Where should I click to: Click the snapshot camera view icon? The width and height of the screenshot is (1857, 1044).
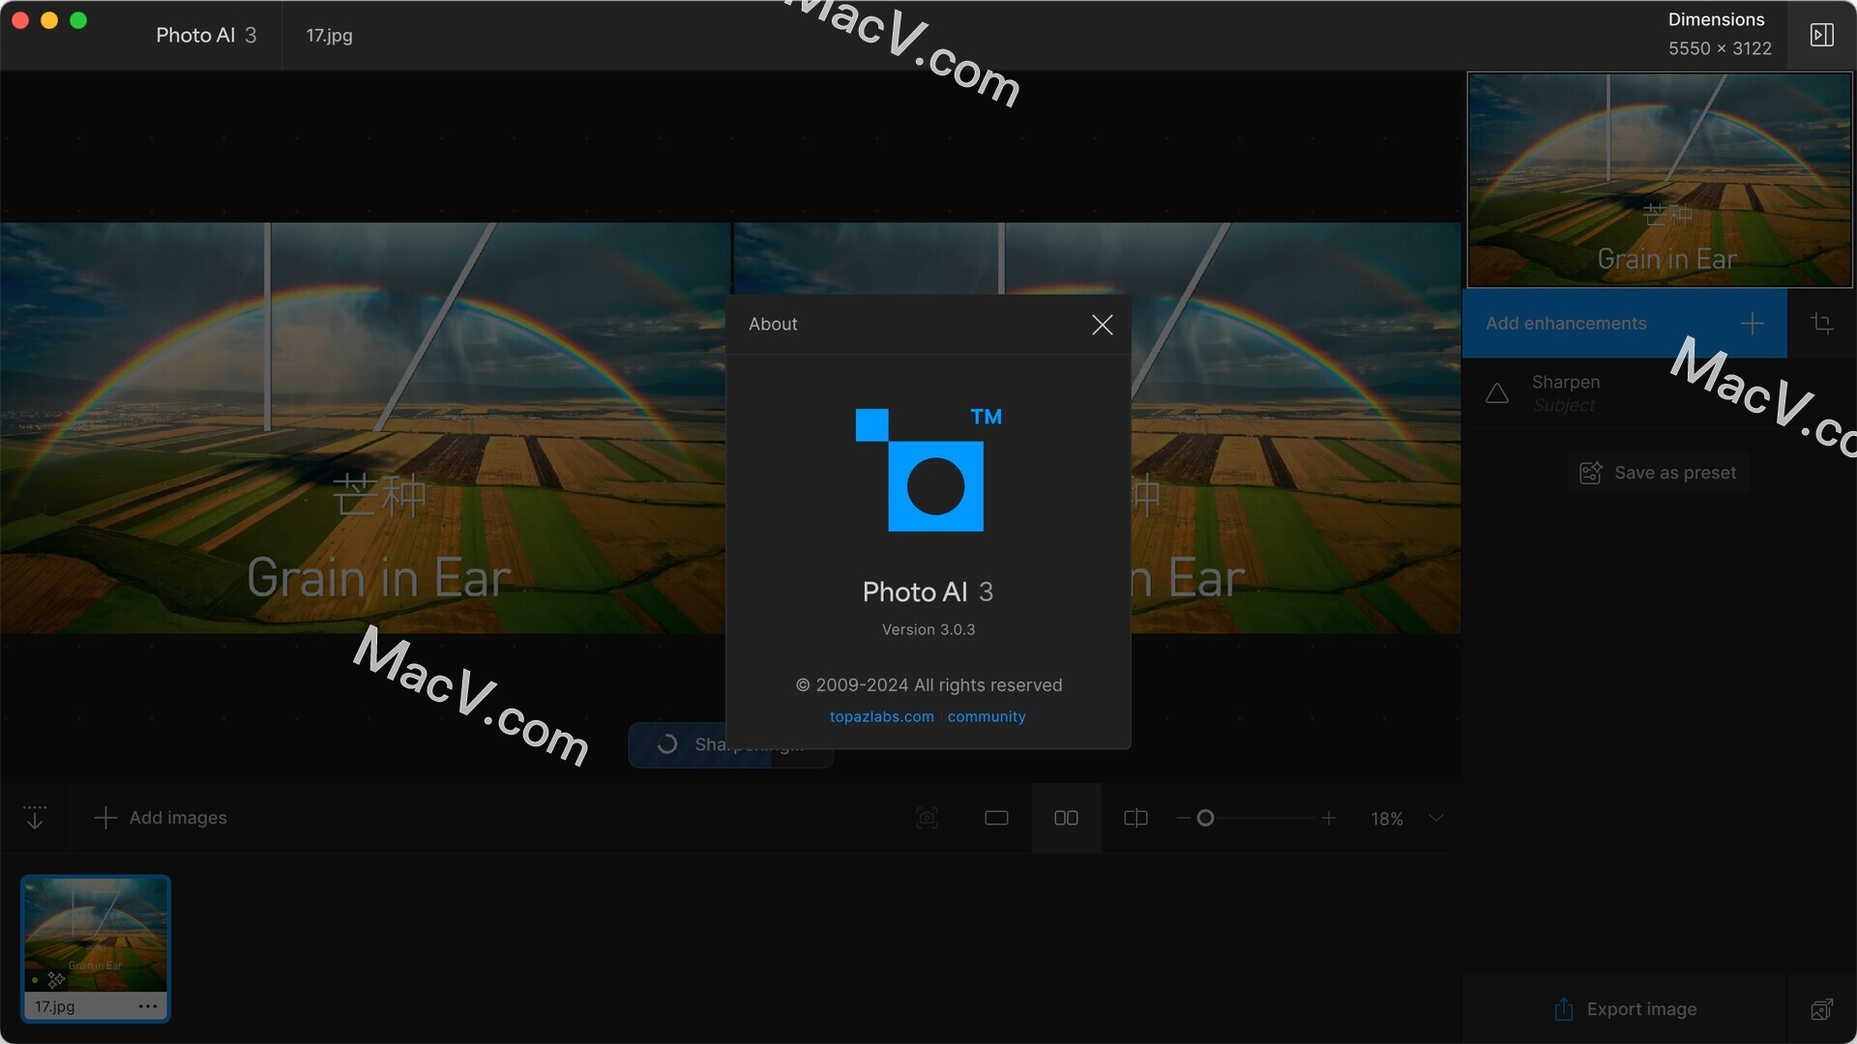click(x=927, y=819)
